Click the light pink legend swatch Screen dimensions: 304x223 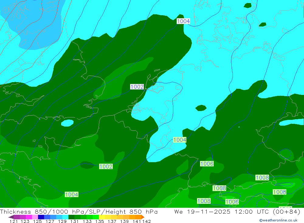pyautogui.click(x=35, y=217)
